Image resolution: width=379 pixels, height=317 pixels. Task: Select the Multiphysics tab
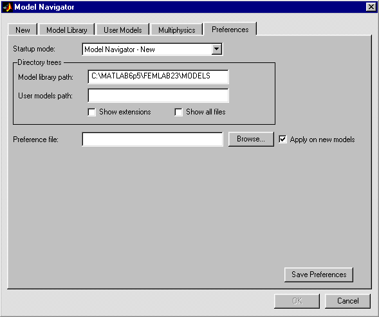pos(177,30)
